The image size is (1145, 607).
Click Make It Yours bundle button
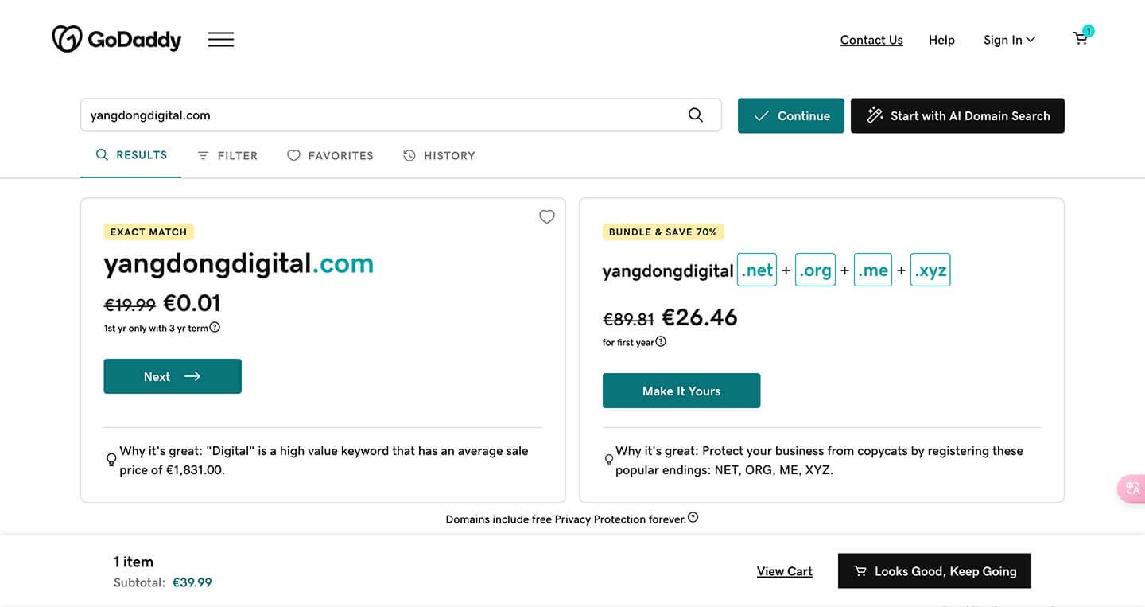[681, 391]
